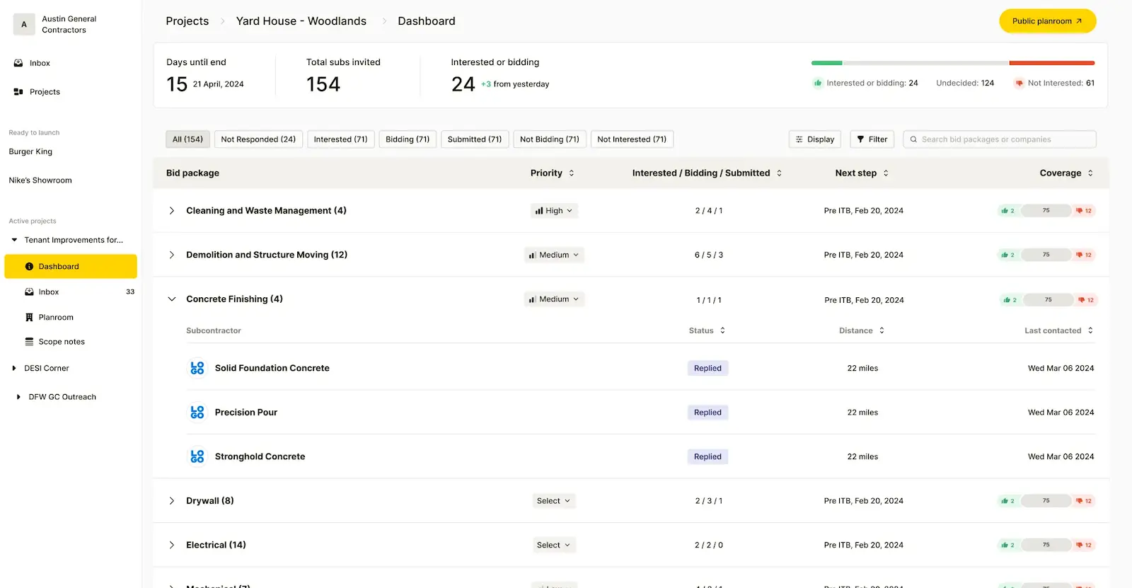Sort subcontractors by Last contacted arrows
Viewport: 1132px width, 588px height.
(x=1090, y=330)
